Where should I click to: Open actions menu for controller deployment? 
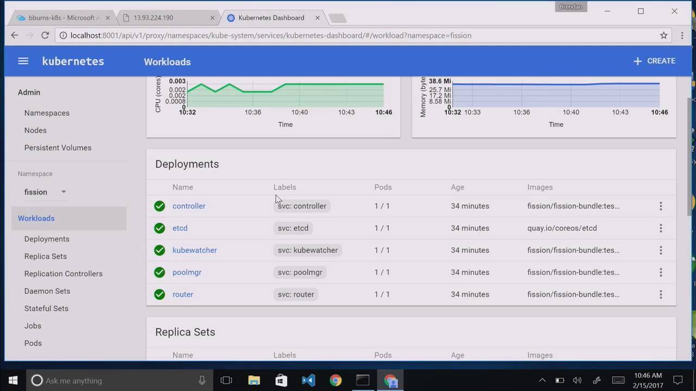(x=661, y=206)
